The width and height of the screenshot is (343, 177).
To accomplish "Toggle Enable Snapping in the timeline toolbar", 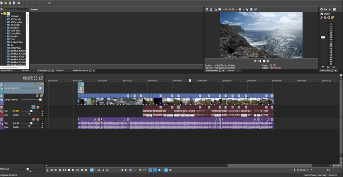I will tap(150, 170).
